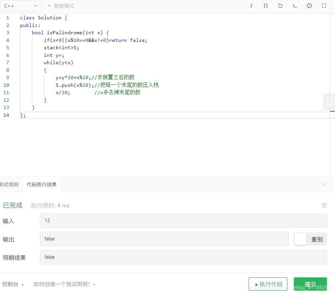Select the 代码执行结果 tab
335x294 pixels.
click(42, 184)
